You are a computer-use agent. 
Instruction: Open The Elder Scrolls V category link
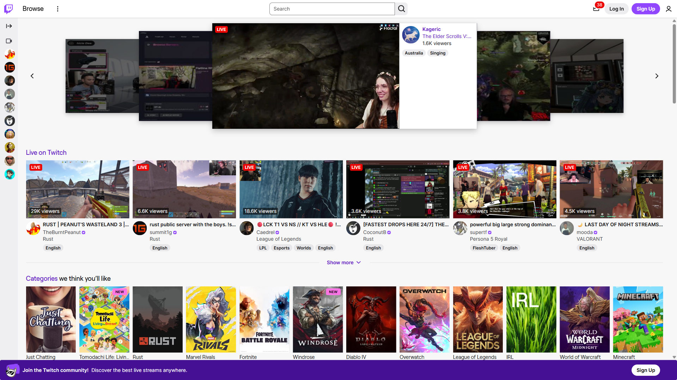pyautogui.click(x=447, y=36)
